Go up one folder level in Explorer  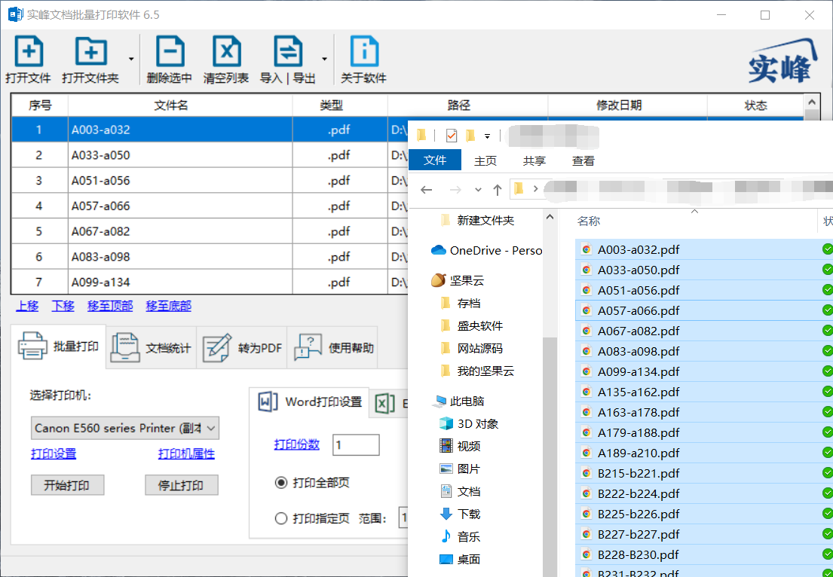click(498, 190)
